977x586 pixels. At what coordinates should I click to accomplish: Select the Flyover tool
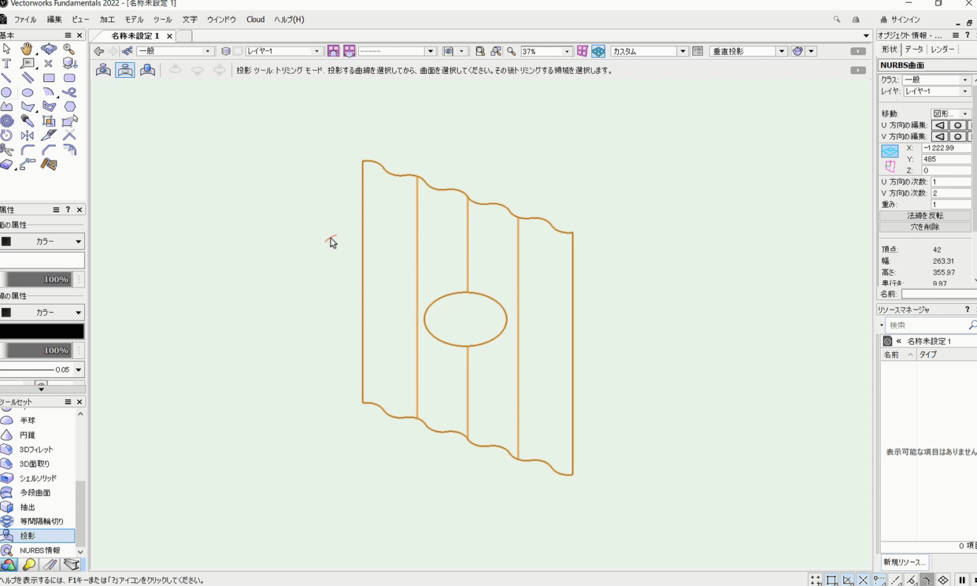[x=48, y=49]
